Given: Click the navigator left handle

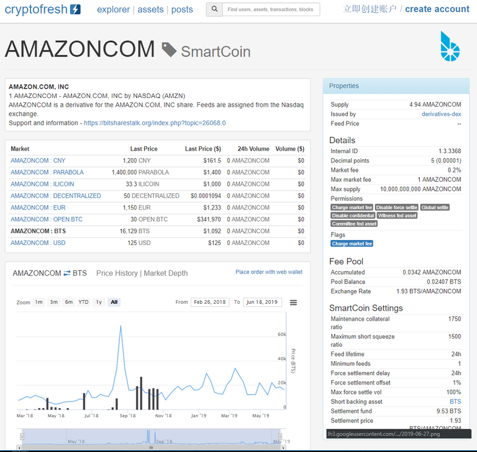Looking at the screenshot, I should click(x=22, y=436).
